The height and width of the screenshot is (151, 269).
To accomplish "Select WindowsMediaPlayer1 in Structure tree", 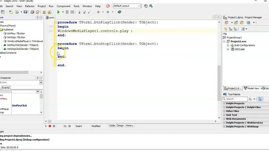I will click(25, 41).
